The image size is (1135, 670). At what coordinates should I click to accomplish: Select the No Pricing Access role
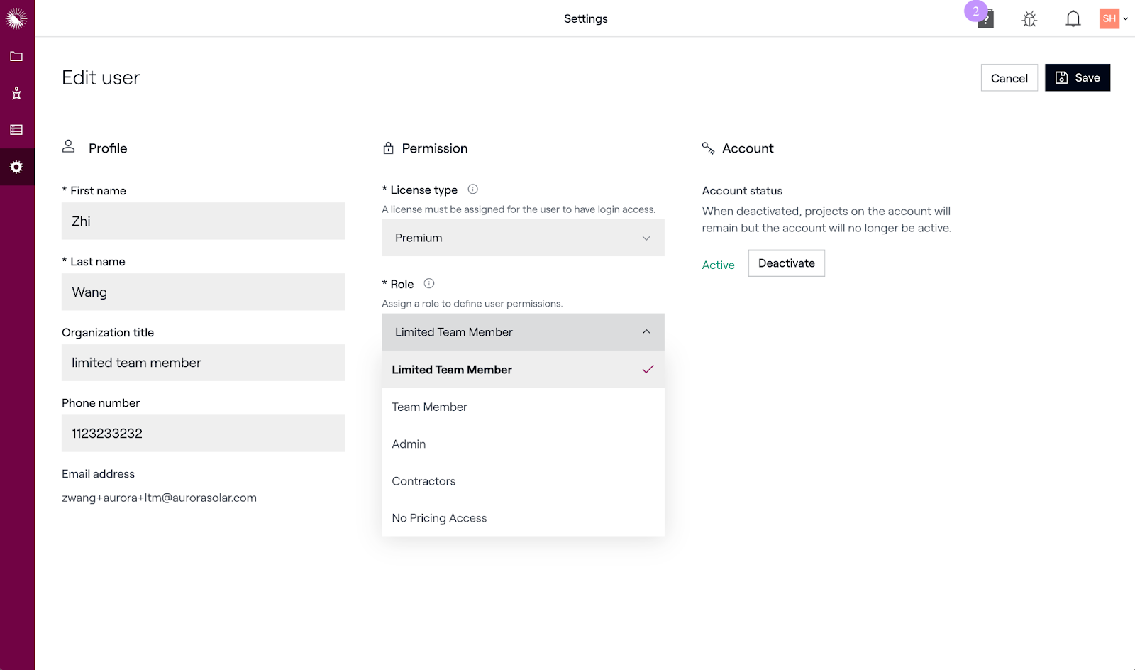tap(439, 518)
